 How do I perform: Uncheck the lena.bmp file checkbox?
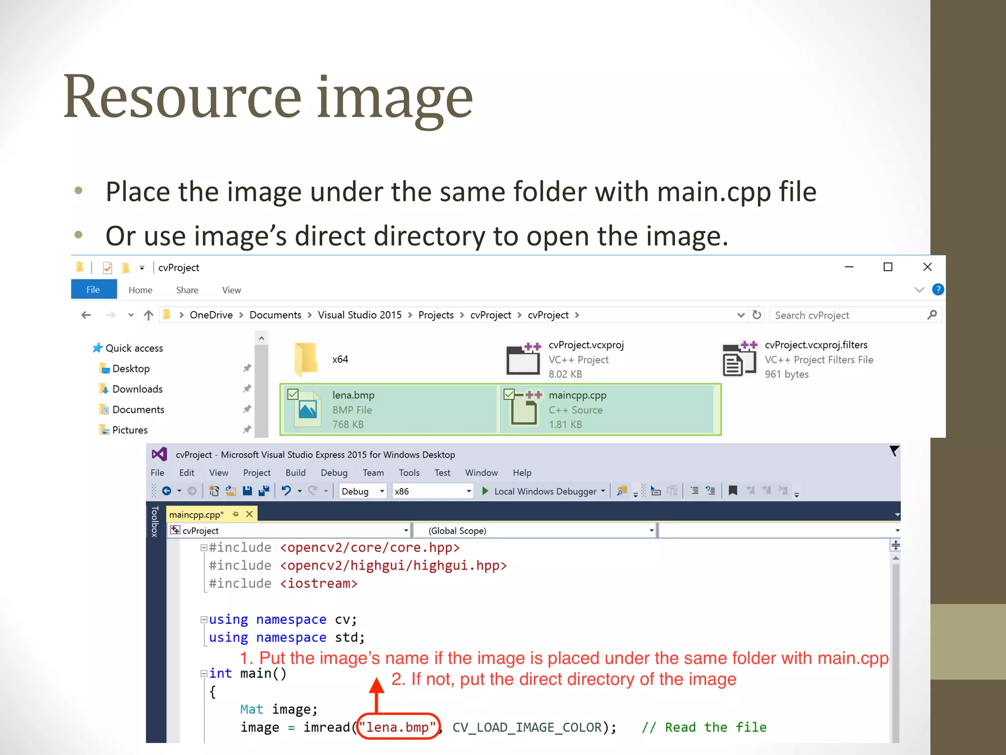tap(293, 394)
